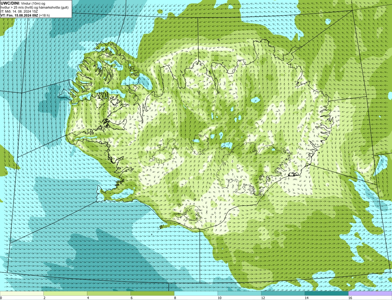Click the "0" label under the color scale

1,298
